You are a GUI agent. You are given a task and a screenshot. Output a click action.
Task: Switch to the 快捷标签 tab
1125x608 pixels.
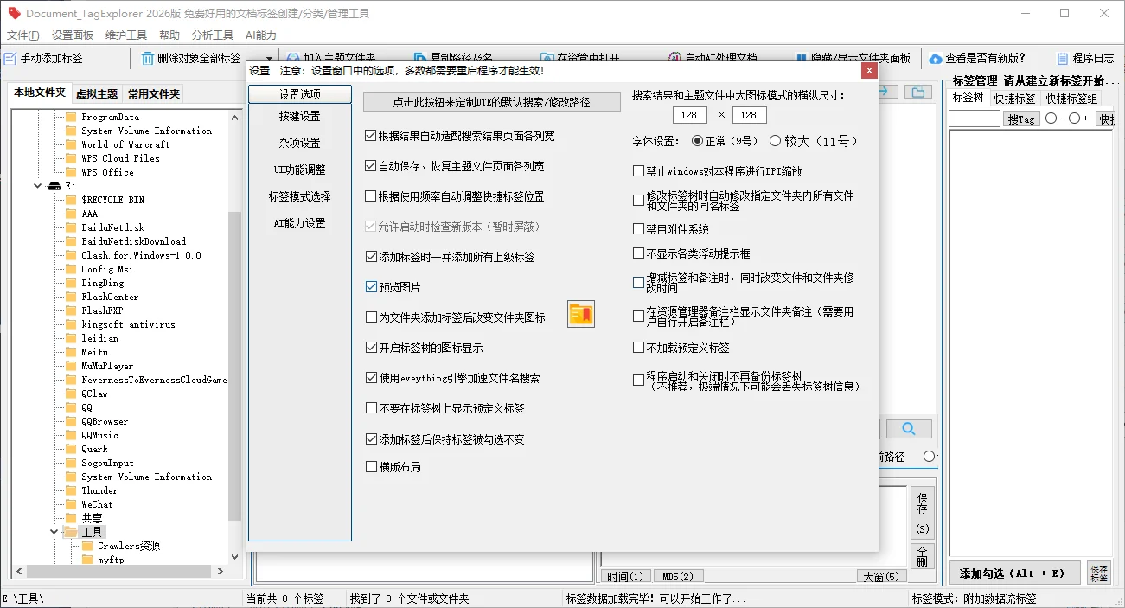tap(1014, 99)
